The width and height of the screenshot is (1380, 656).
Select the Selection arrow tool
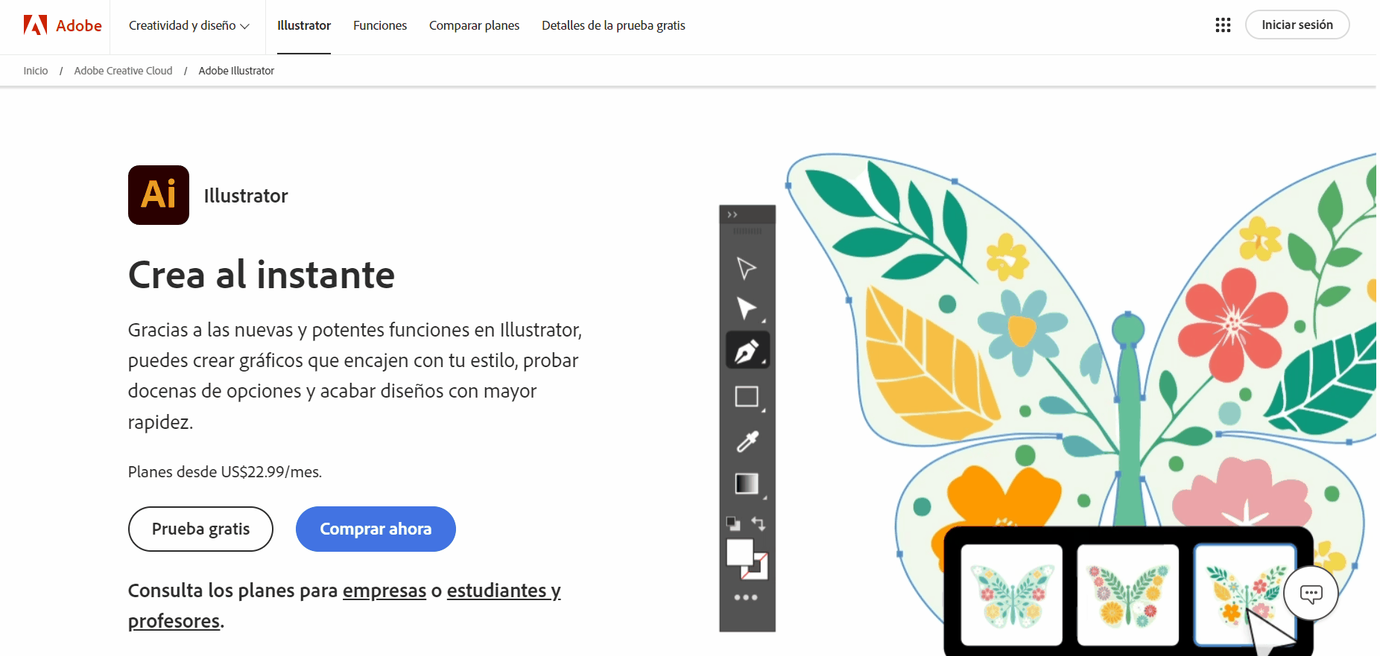(746, 268)
